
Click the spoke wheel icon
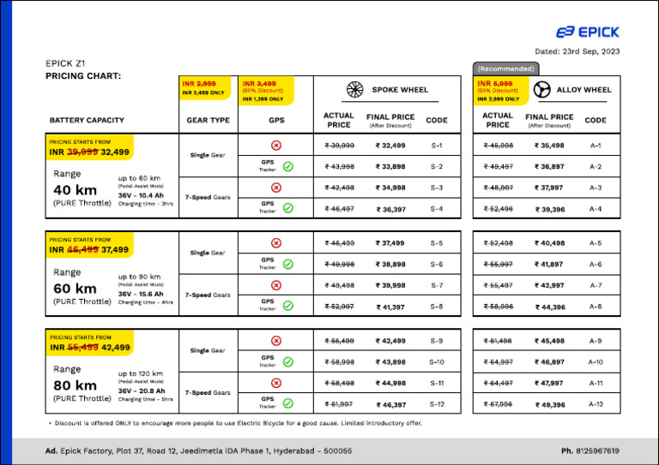pos(354,90)
